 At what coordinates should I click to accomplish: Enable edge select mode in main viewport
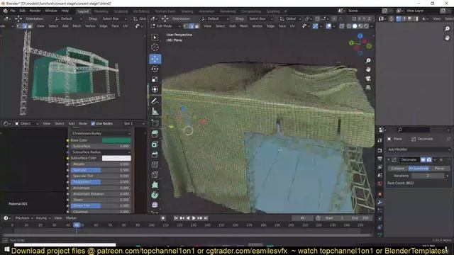click(192, 26)
